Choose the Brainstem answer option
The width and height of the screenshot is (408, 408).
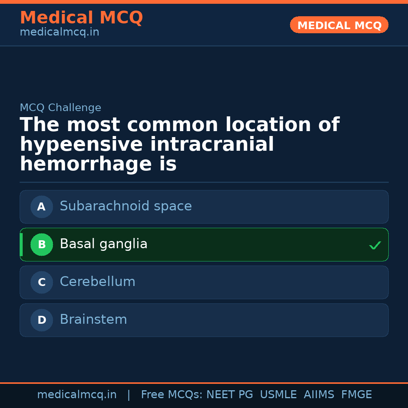click(93, 320)
